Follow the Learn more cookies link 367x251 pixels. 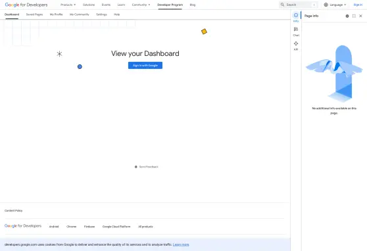tap(181, 244)
